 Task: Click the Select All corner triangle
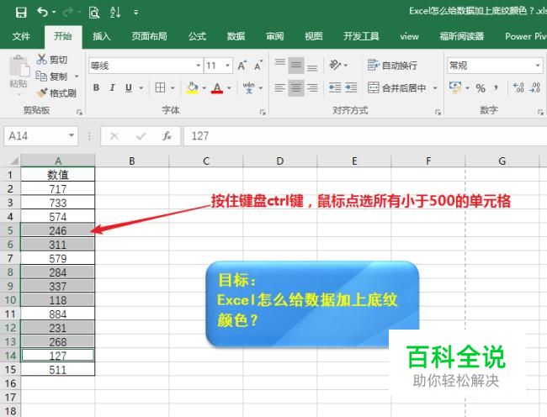(x=13, y=161)
